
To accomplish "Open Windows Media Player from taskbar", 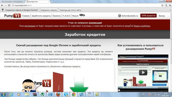I will pos(19,95).
